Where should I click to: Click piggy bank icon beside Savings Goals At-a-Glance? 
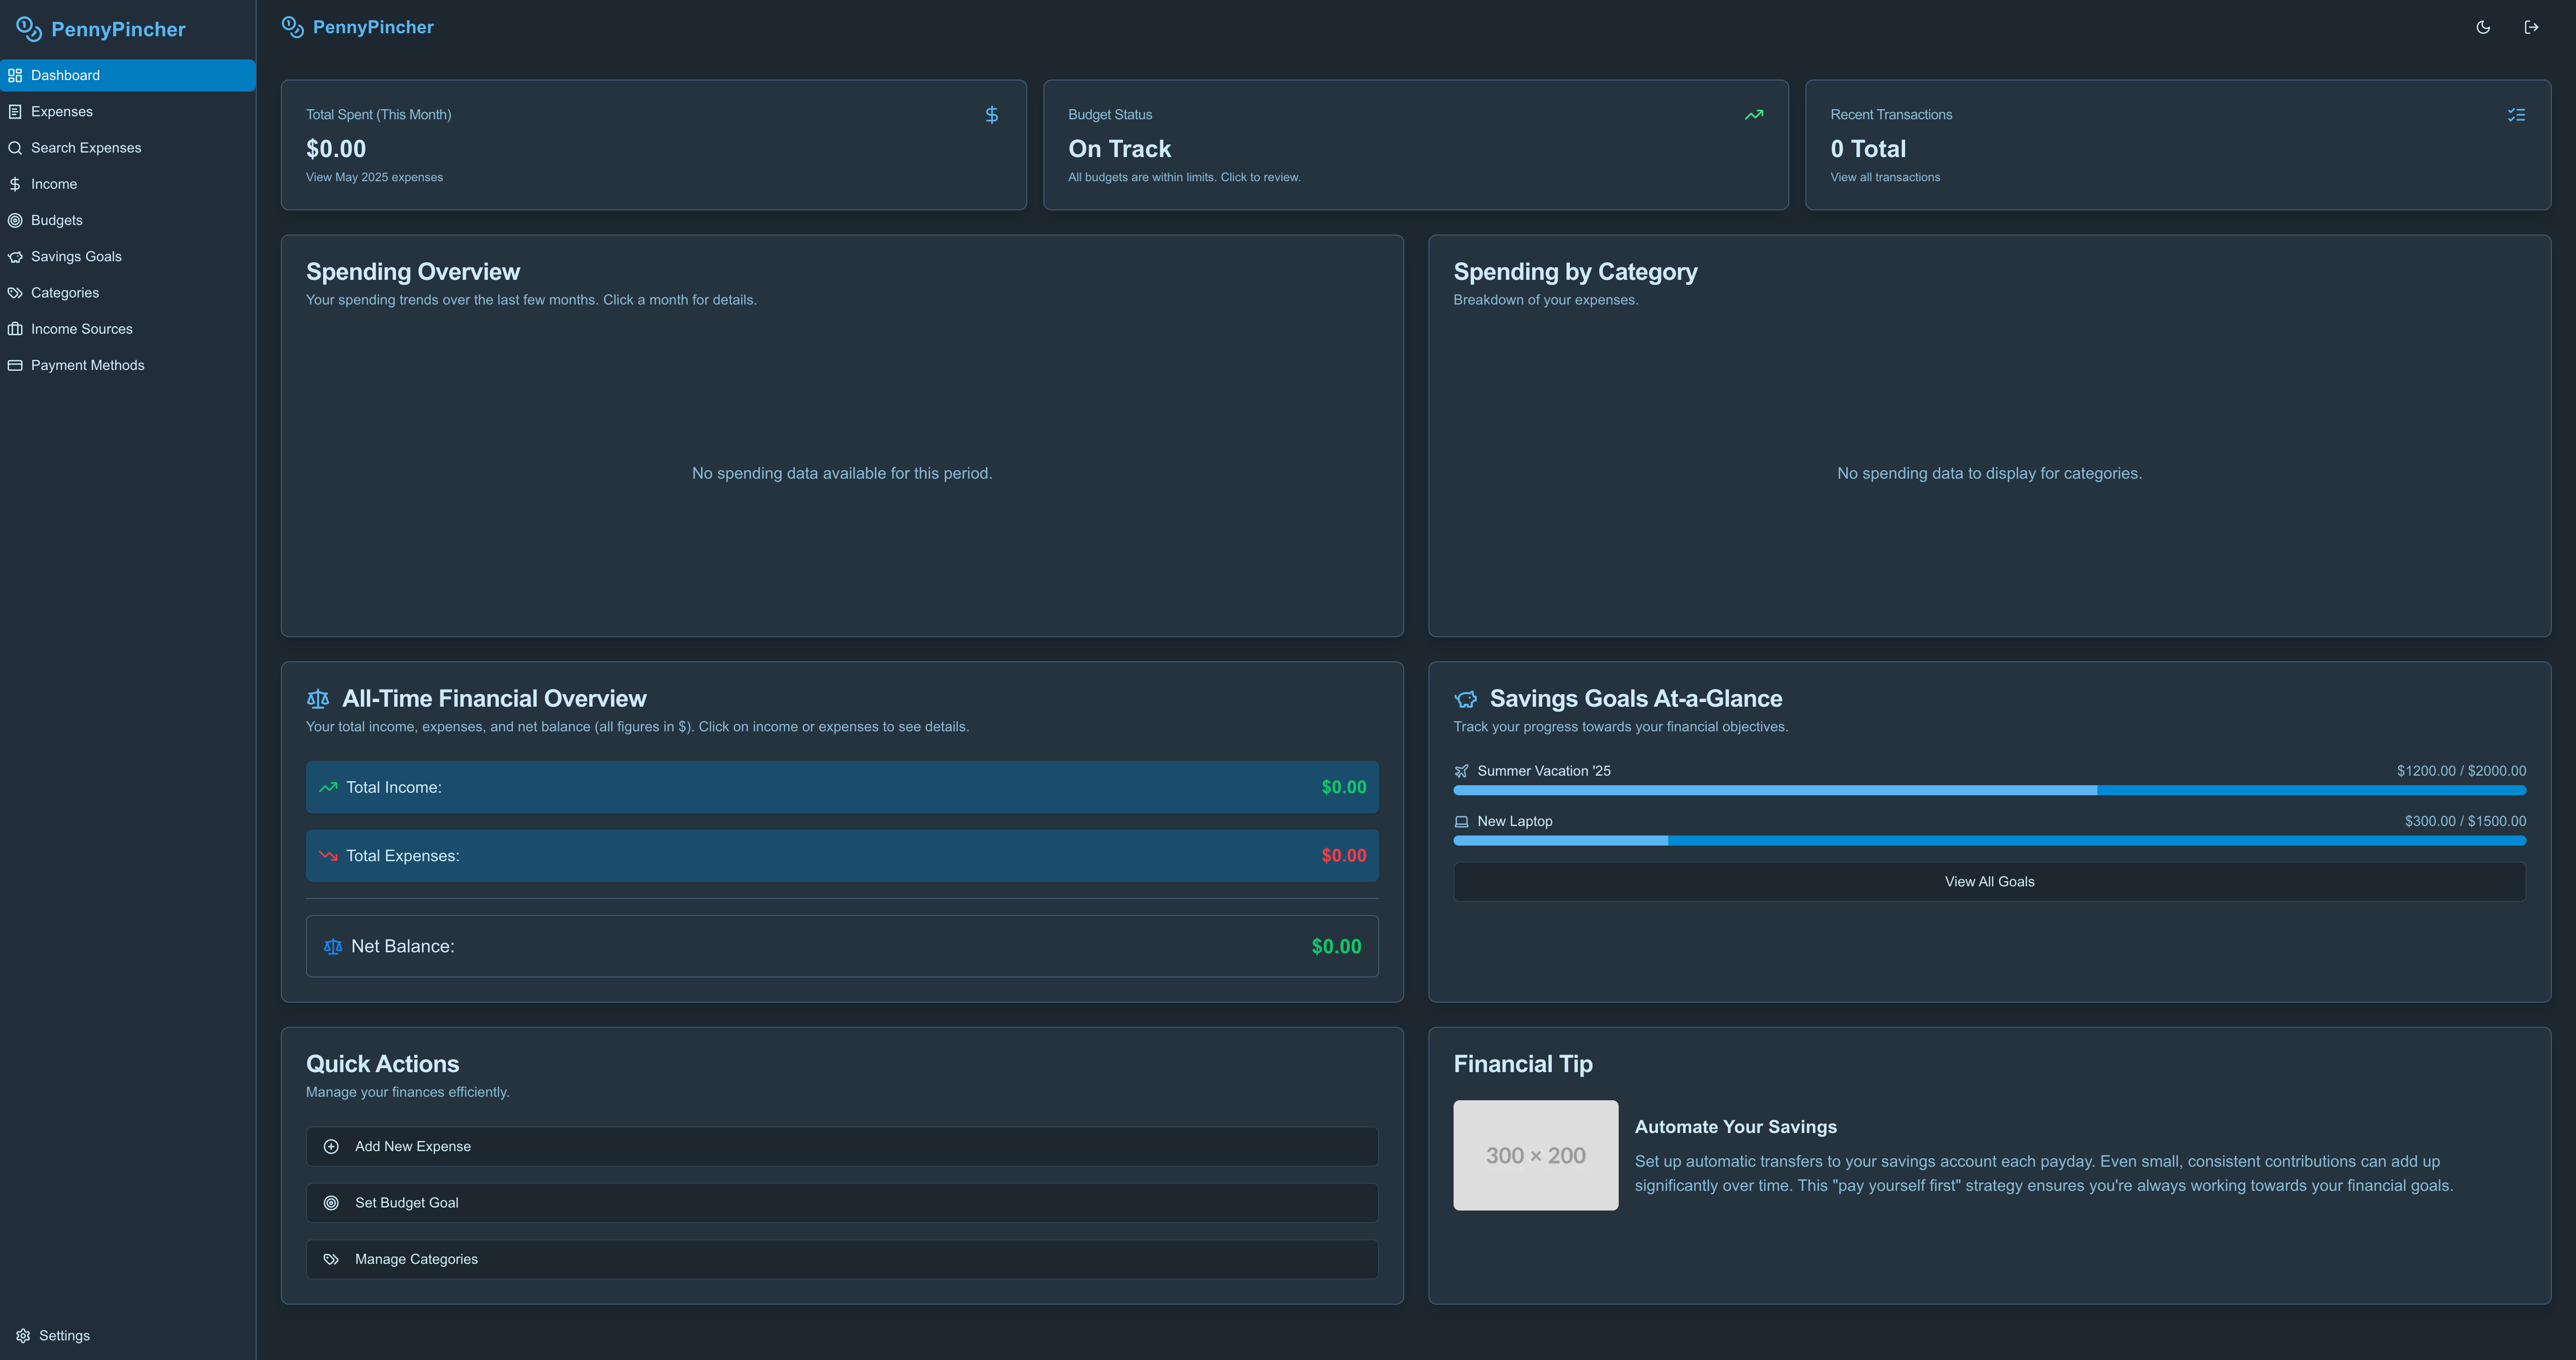click(x=1466, y=699)
